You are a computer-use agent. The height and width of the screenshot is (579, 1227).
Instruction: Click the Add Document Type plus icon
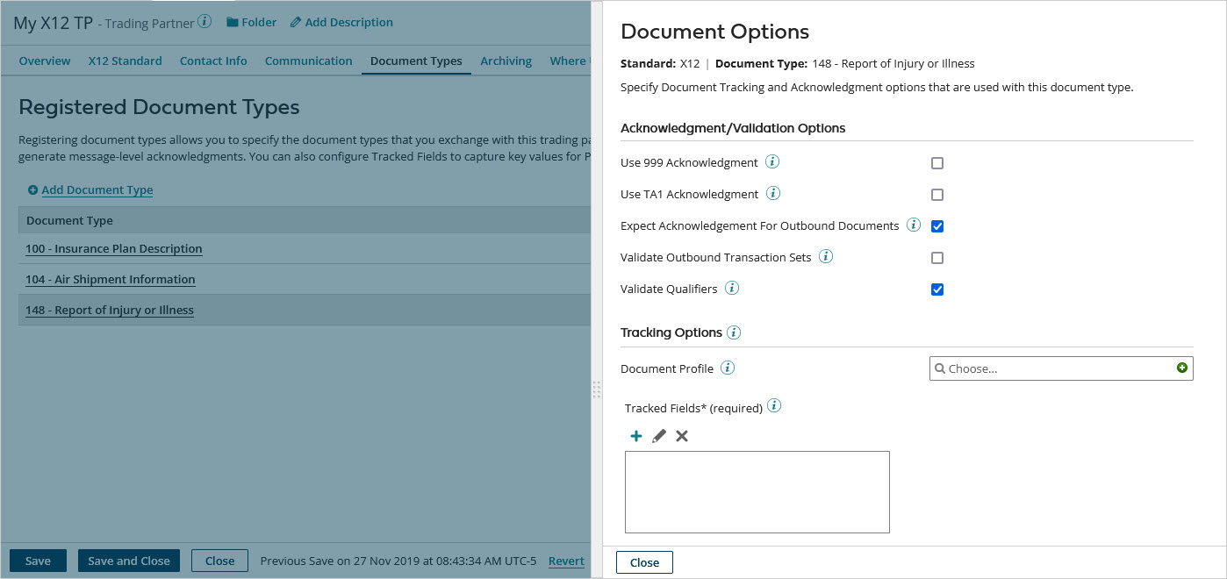coord(33,189)
